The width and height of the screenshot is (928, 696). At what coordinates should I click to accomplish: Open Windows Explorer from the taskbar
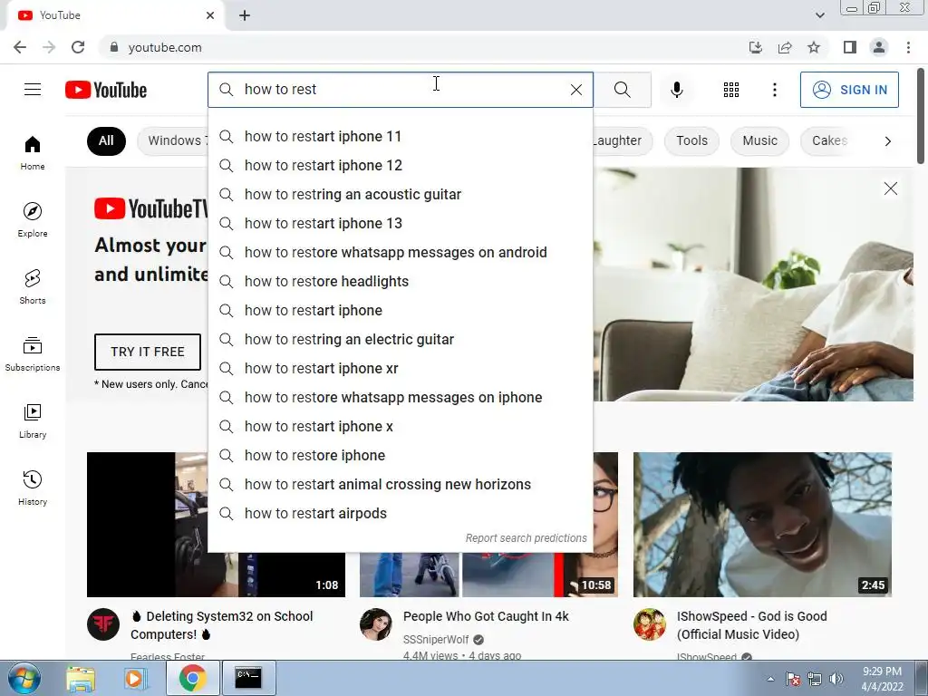(81, 678)
